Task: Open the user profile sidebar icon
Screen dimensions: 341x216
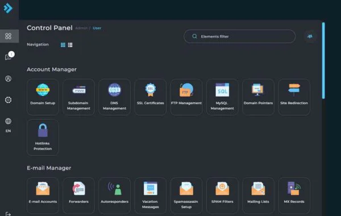Action: click(x=9, y=78)
